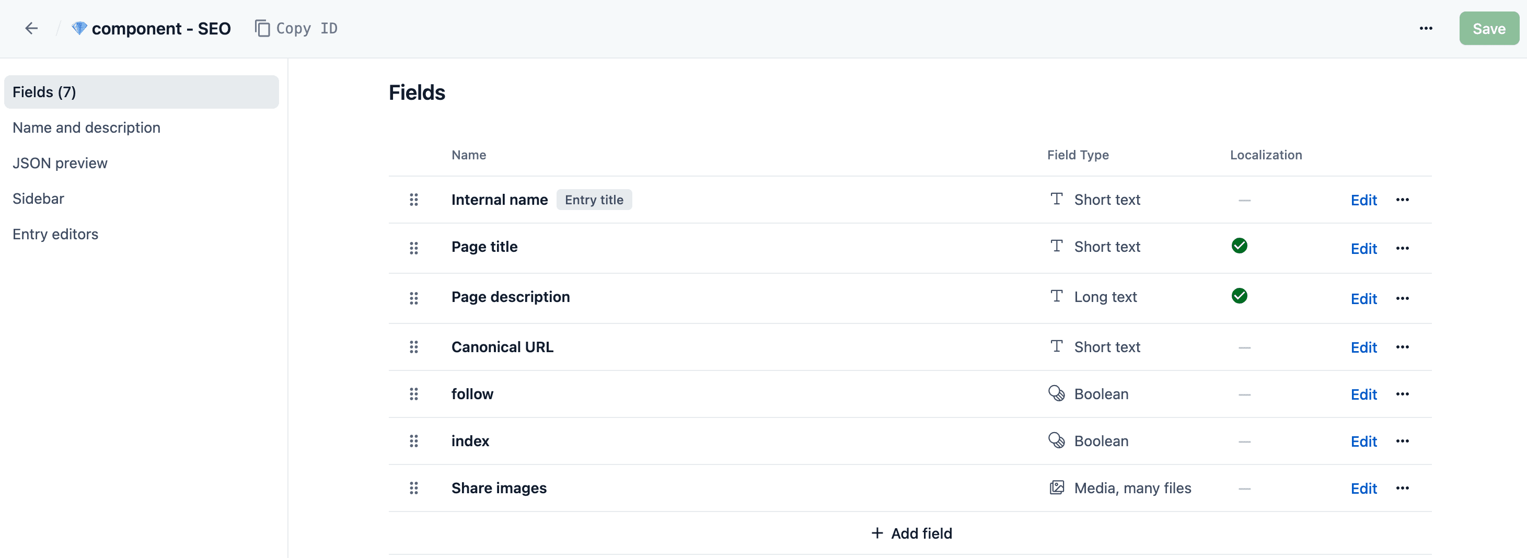The width and height of the screenshot is (1527, 558).
Task: Click the media icon for Share images
Action: coord(1056,487)
